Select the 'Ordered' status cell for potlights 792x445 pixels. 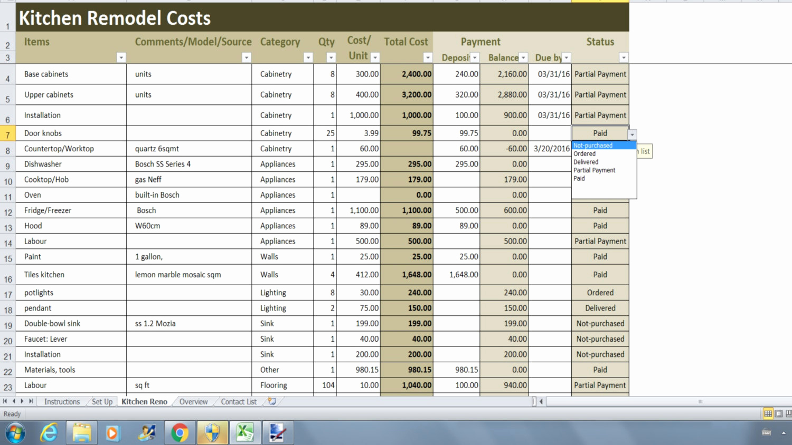coord(600,293)
